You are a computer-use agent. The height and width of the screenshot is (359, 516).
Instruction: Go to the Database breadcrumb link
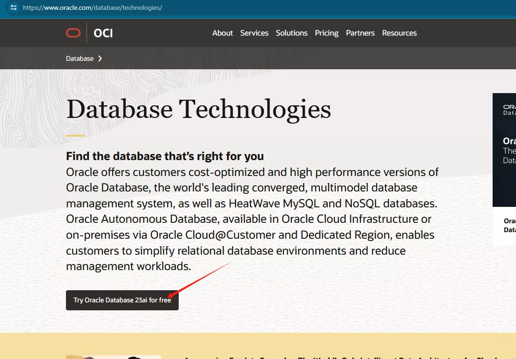(80, 59)
